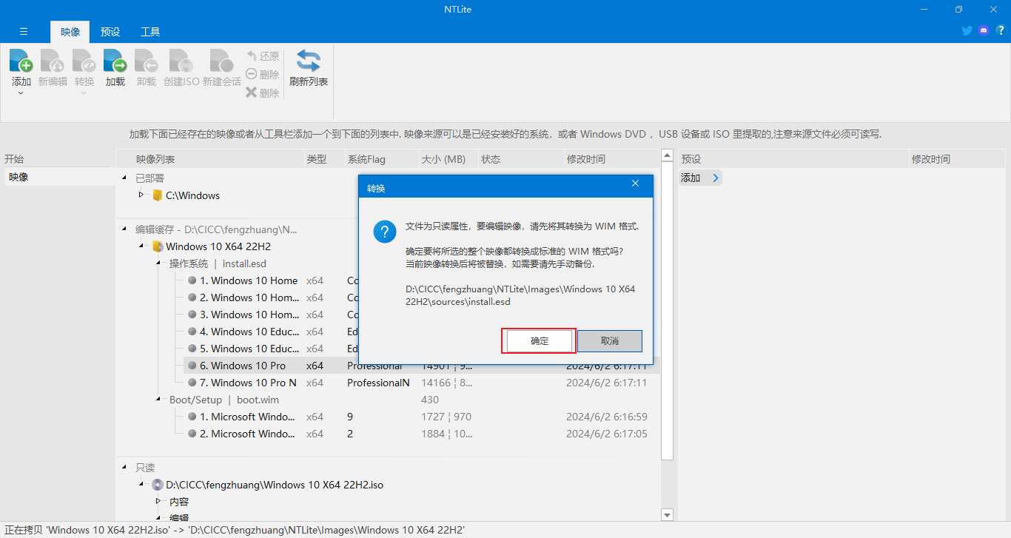Sort by the 大小 (MB) column header
The height and width of the screenshot is (538, 1011).
click(x=448, y=159)
